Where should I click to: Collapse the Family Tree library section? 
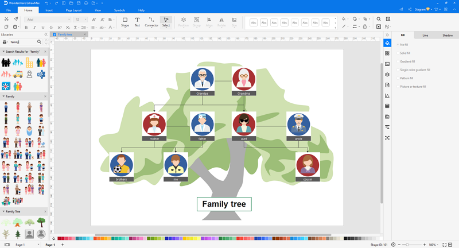[x=3, y=211]
